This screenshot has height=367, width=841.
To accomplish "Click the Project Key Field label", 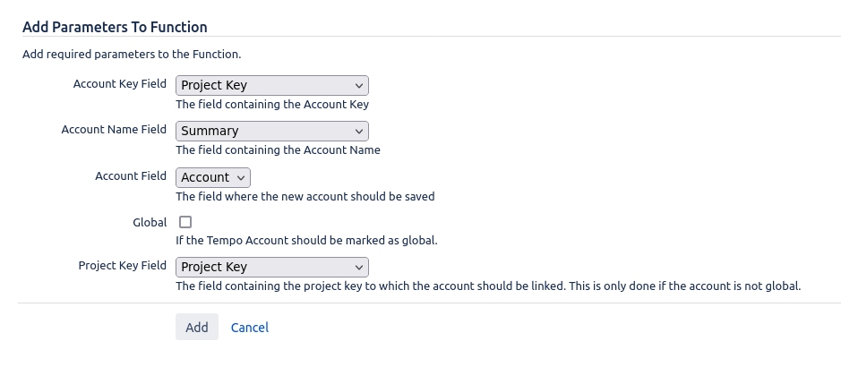I will pyautogui.click(x=123, y=266).
